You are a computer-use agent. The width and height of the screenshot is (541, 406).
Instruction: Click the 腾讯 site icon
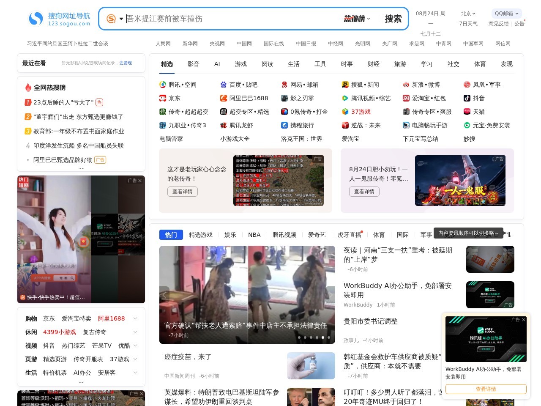click(163, 85)
